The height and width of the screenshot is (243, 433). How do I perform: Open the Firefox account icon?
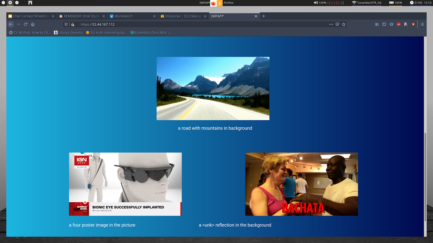point(391,24)
